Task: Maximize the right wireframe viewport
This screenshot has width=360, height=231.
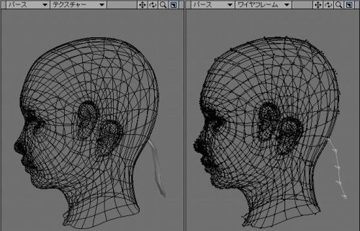Action: 349,5
